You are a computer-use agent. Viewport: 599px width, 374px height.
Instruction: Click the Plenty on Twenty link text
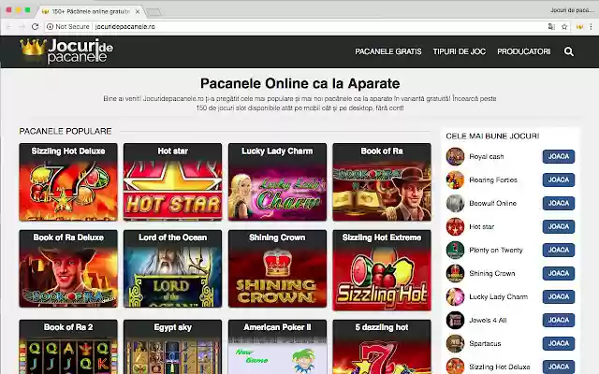496,250
